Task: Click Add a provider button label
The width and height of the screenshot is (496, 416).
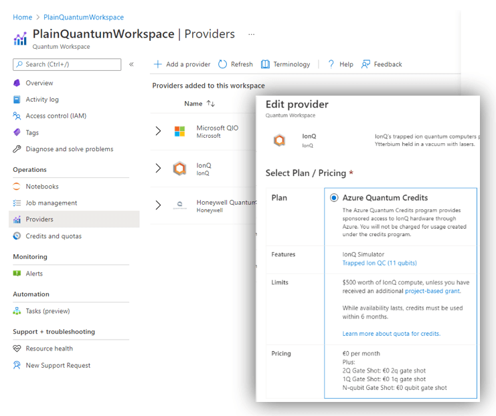Action: (x=188, y=64)
